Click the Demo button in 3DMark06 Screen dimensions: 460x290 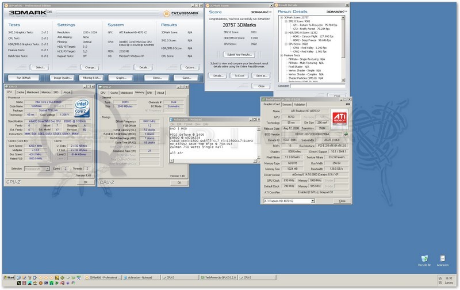(157, 78)
